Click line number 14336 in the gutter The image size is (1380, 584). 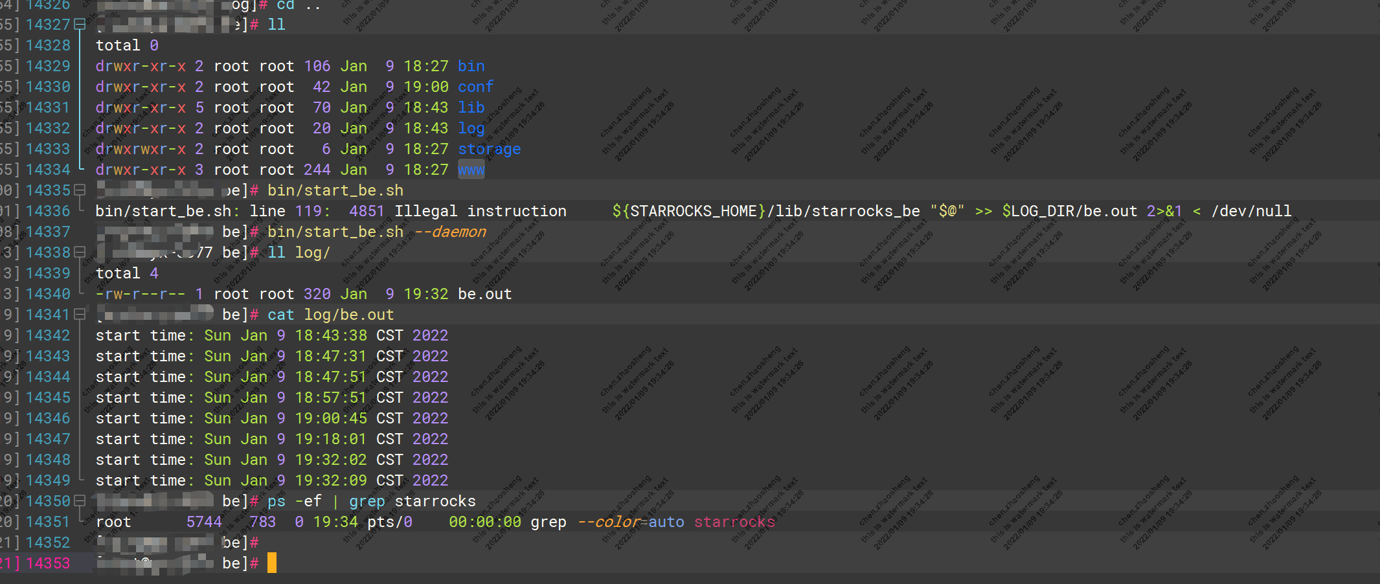(48, 212)
